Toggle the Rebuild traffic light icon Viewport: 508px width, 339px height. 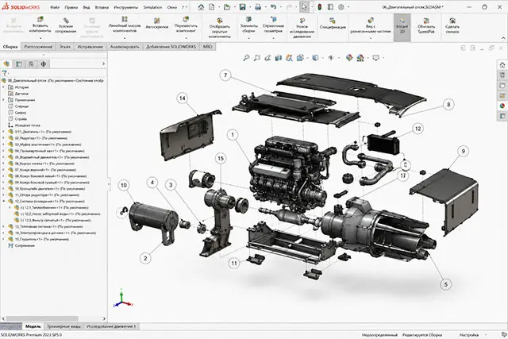coord(319,7)
